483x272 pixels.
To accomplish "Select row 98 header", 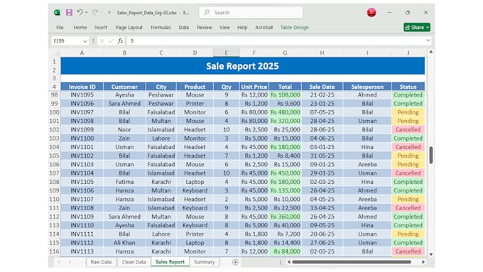I will click(x=54, y=95).
